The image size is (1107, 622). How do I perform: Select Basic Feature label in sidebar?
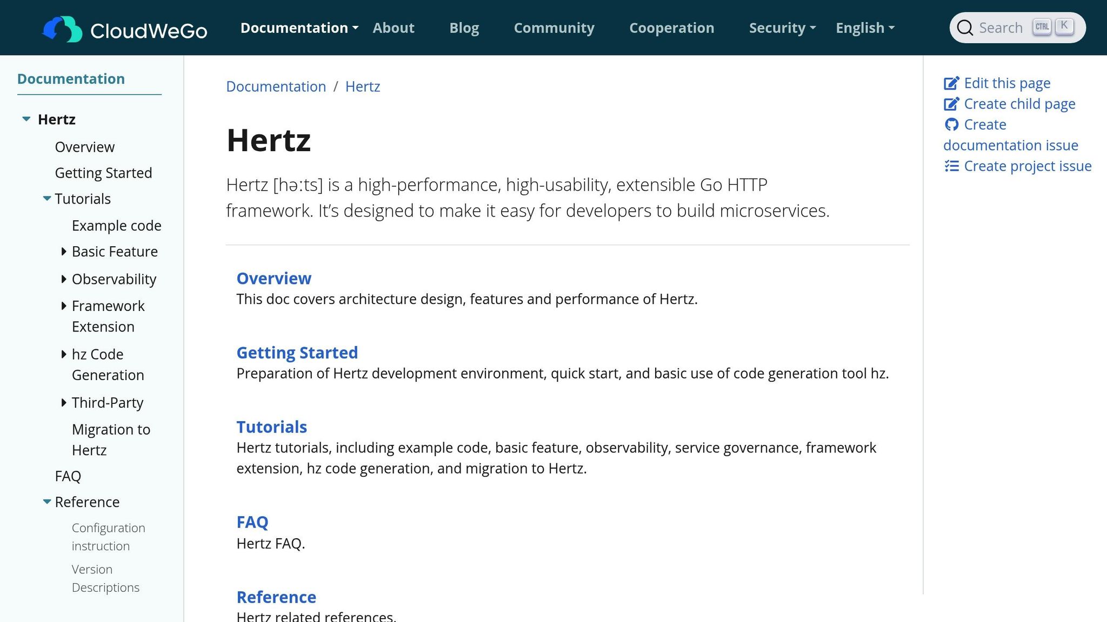(x=115, y=252)
